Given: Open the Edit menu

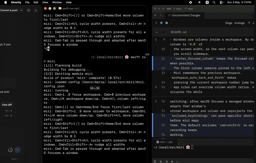Looking at the screenshot, I should (36, 2).
